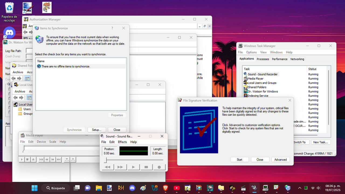Toggle console tree icon in Shared Folders toolbar
345x194 pixels.
coord(27,78)
